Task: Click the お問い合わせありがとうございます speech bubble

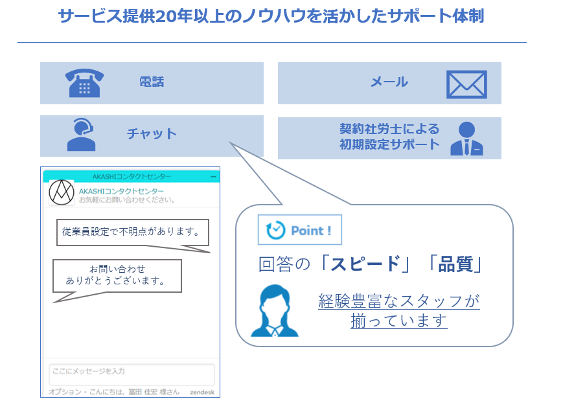Action: (x=117, y=275)
